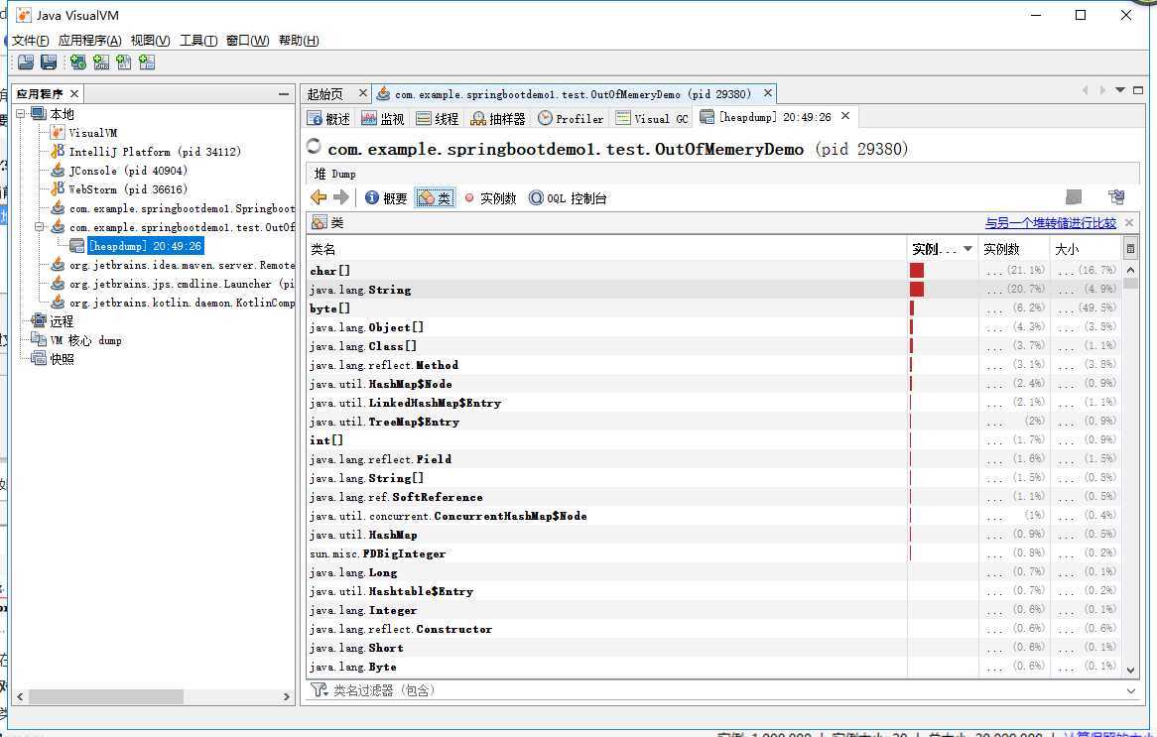Image resolution: width=1157 pixels, height=737 pixels.
Task: Open the table column chooser icon
Action: pos(1130,249)
